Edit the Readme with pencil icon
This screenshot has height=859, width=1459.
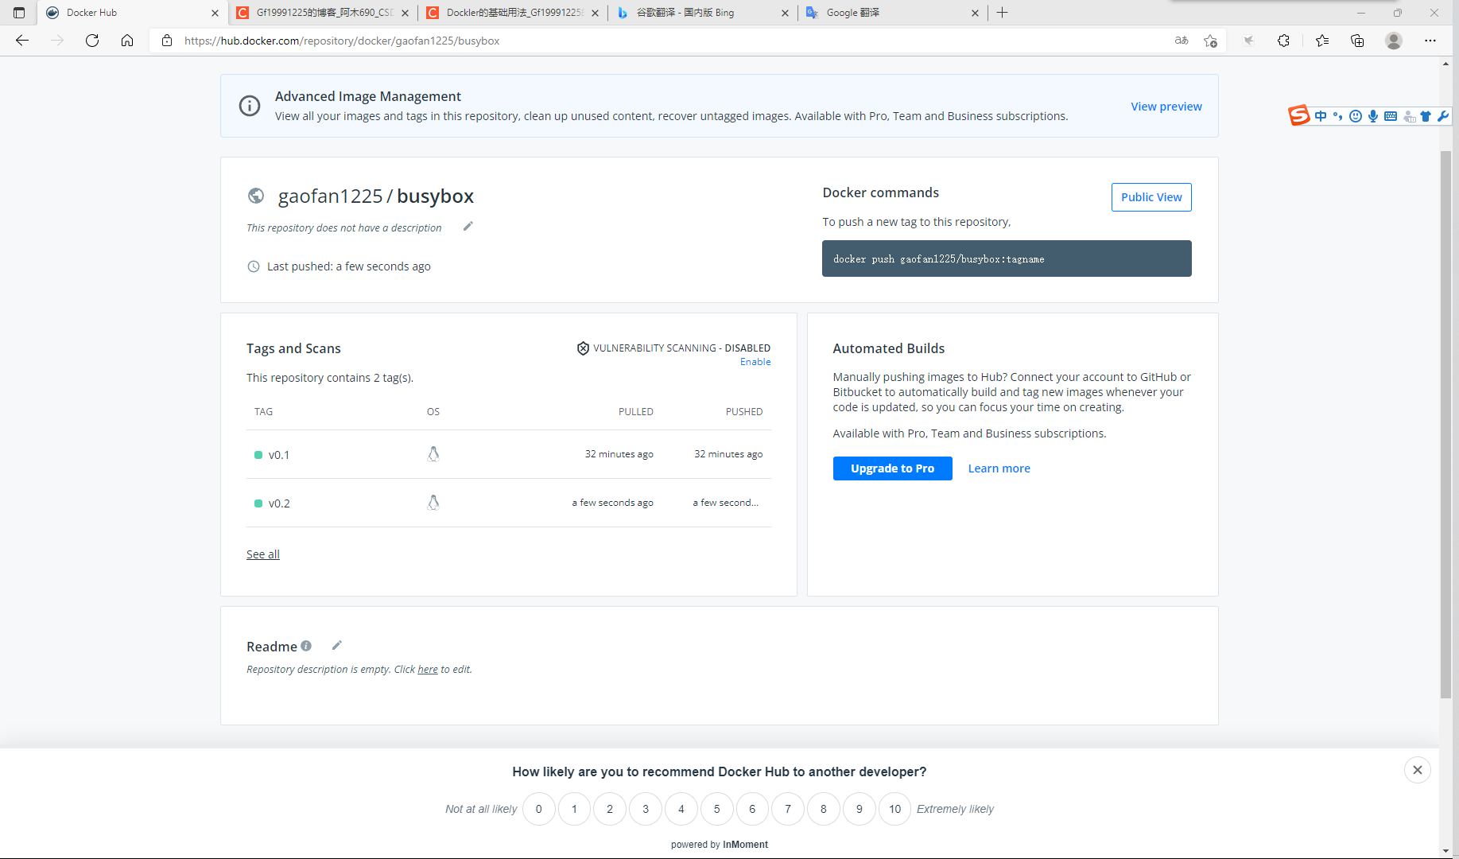337,646
